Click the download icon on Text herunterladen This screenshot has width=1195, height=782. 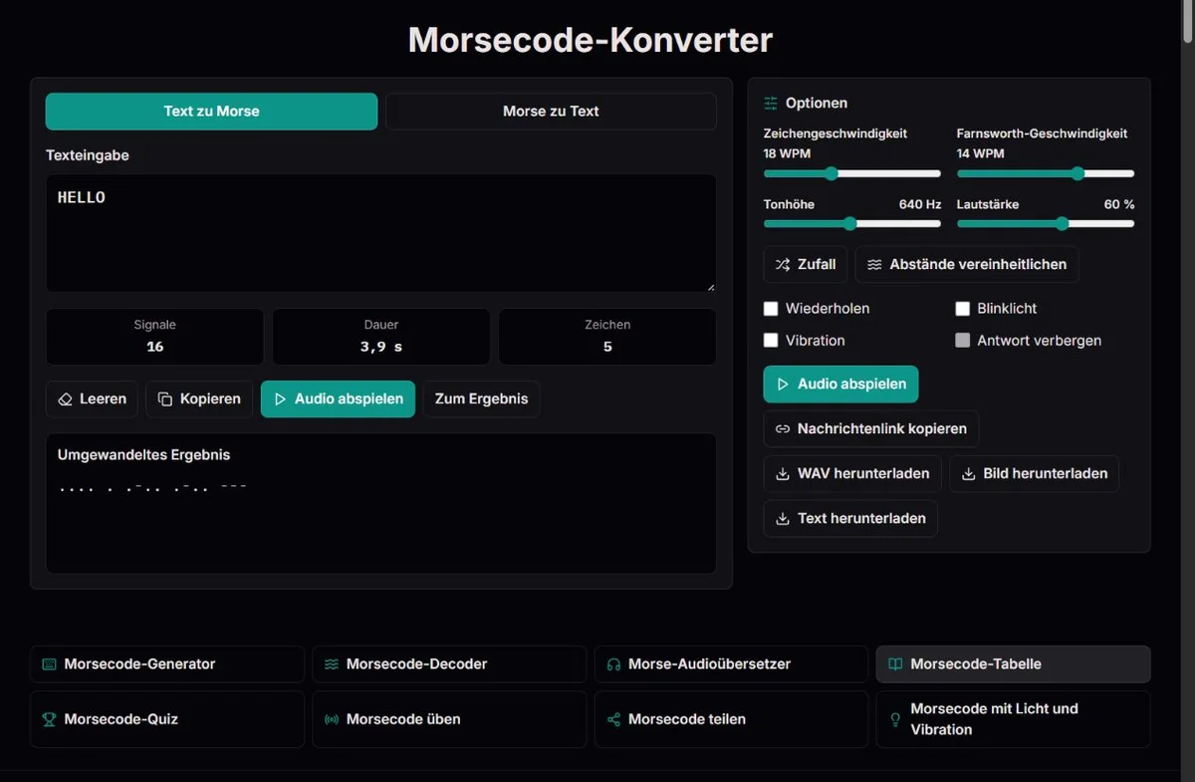[783, 519]
